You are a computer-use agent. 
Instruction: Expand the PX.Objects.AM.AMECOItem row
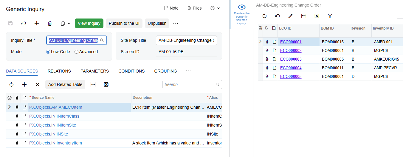pos(10,107)
